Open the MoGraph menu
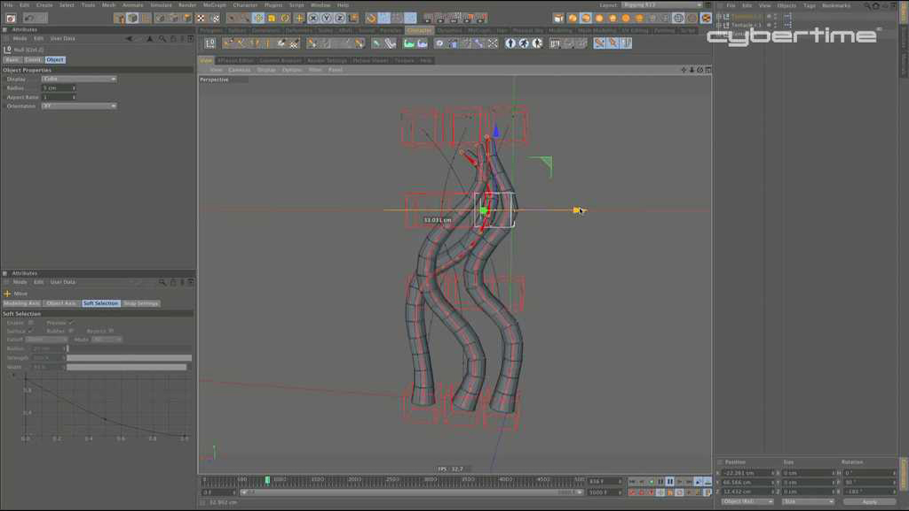 (x=214, y=5)
